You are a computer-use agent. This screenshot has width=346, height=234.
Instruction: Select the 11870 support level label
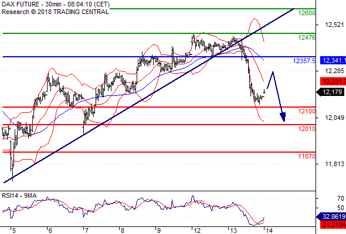pyautogui.click(x=307, y=157)
